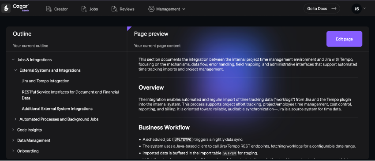Select Code Insights in outline

click(30, 130)
